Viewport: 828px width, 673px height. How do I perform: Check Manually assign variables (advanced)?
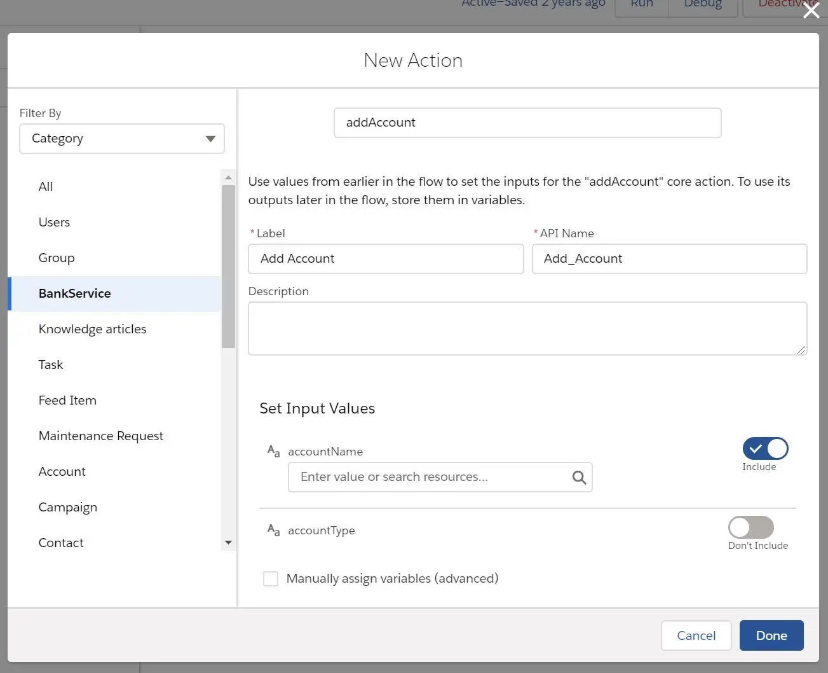[x=271, y=579]
